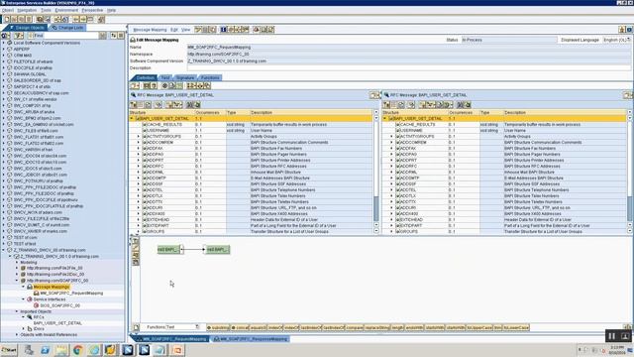This screenshot has height=357, width=634.
Task: Click the target structure vertical scrollbar
Action: [630, 172]
